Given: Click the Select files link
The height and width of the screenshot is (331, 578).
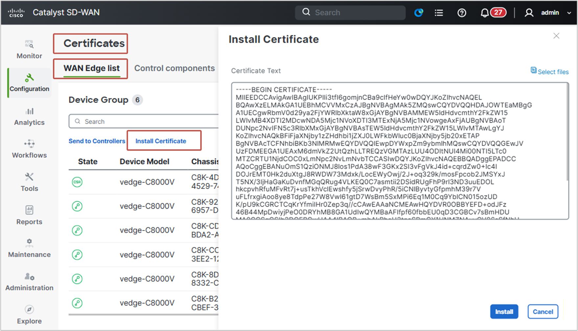Looking at the screenshot, I should pyautogui.click(x=550, y=71).
